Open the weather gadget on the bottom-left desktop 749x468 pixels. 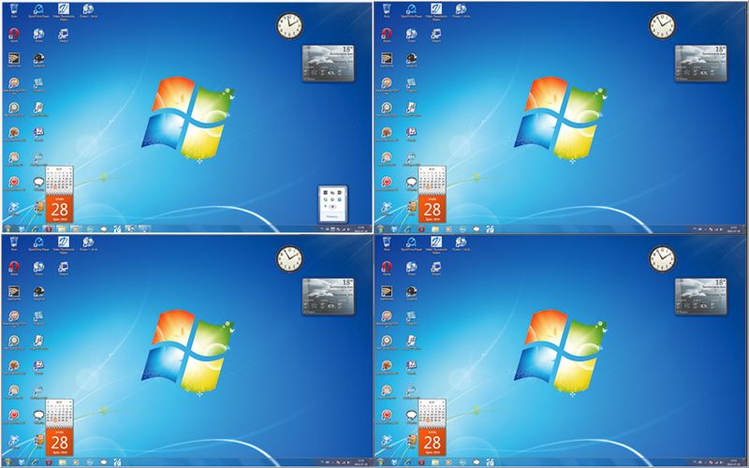pos(329,296)
